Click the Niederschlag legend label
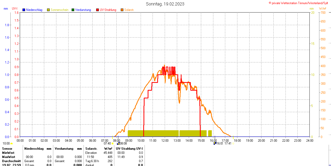Image resolution: width=331 pixels, height=166 pixels. 34,10
